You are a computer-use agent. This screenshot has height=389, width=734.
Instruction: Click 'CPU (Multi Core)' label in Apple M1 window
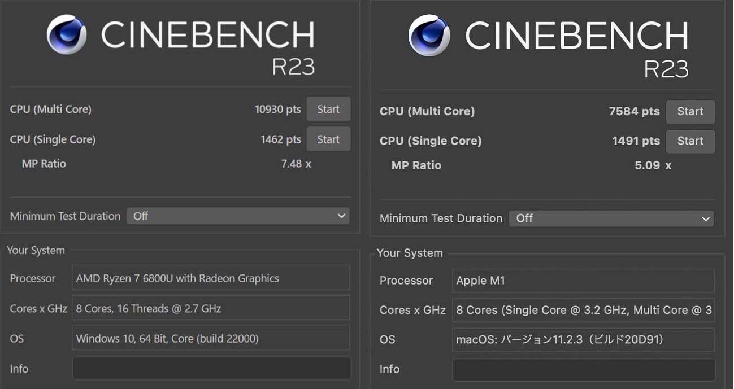tap(427, 112)
